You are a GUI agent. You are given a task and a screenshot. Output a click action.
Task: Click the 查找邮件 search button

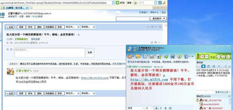(x=156, y=18)
